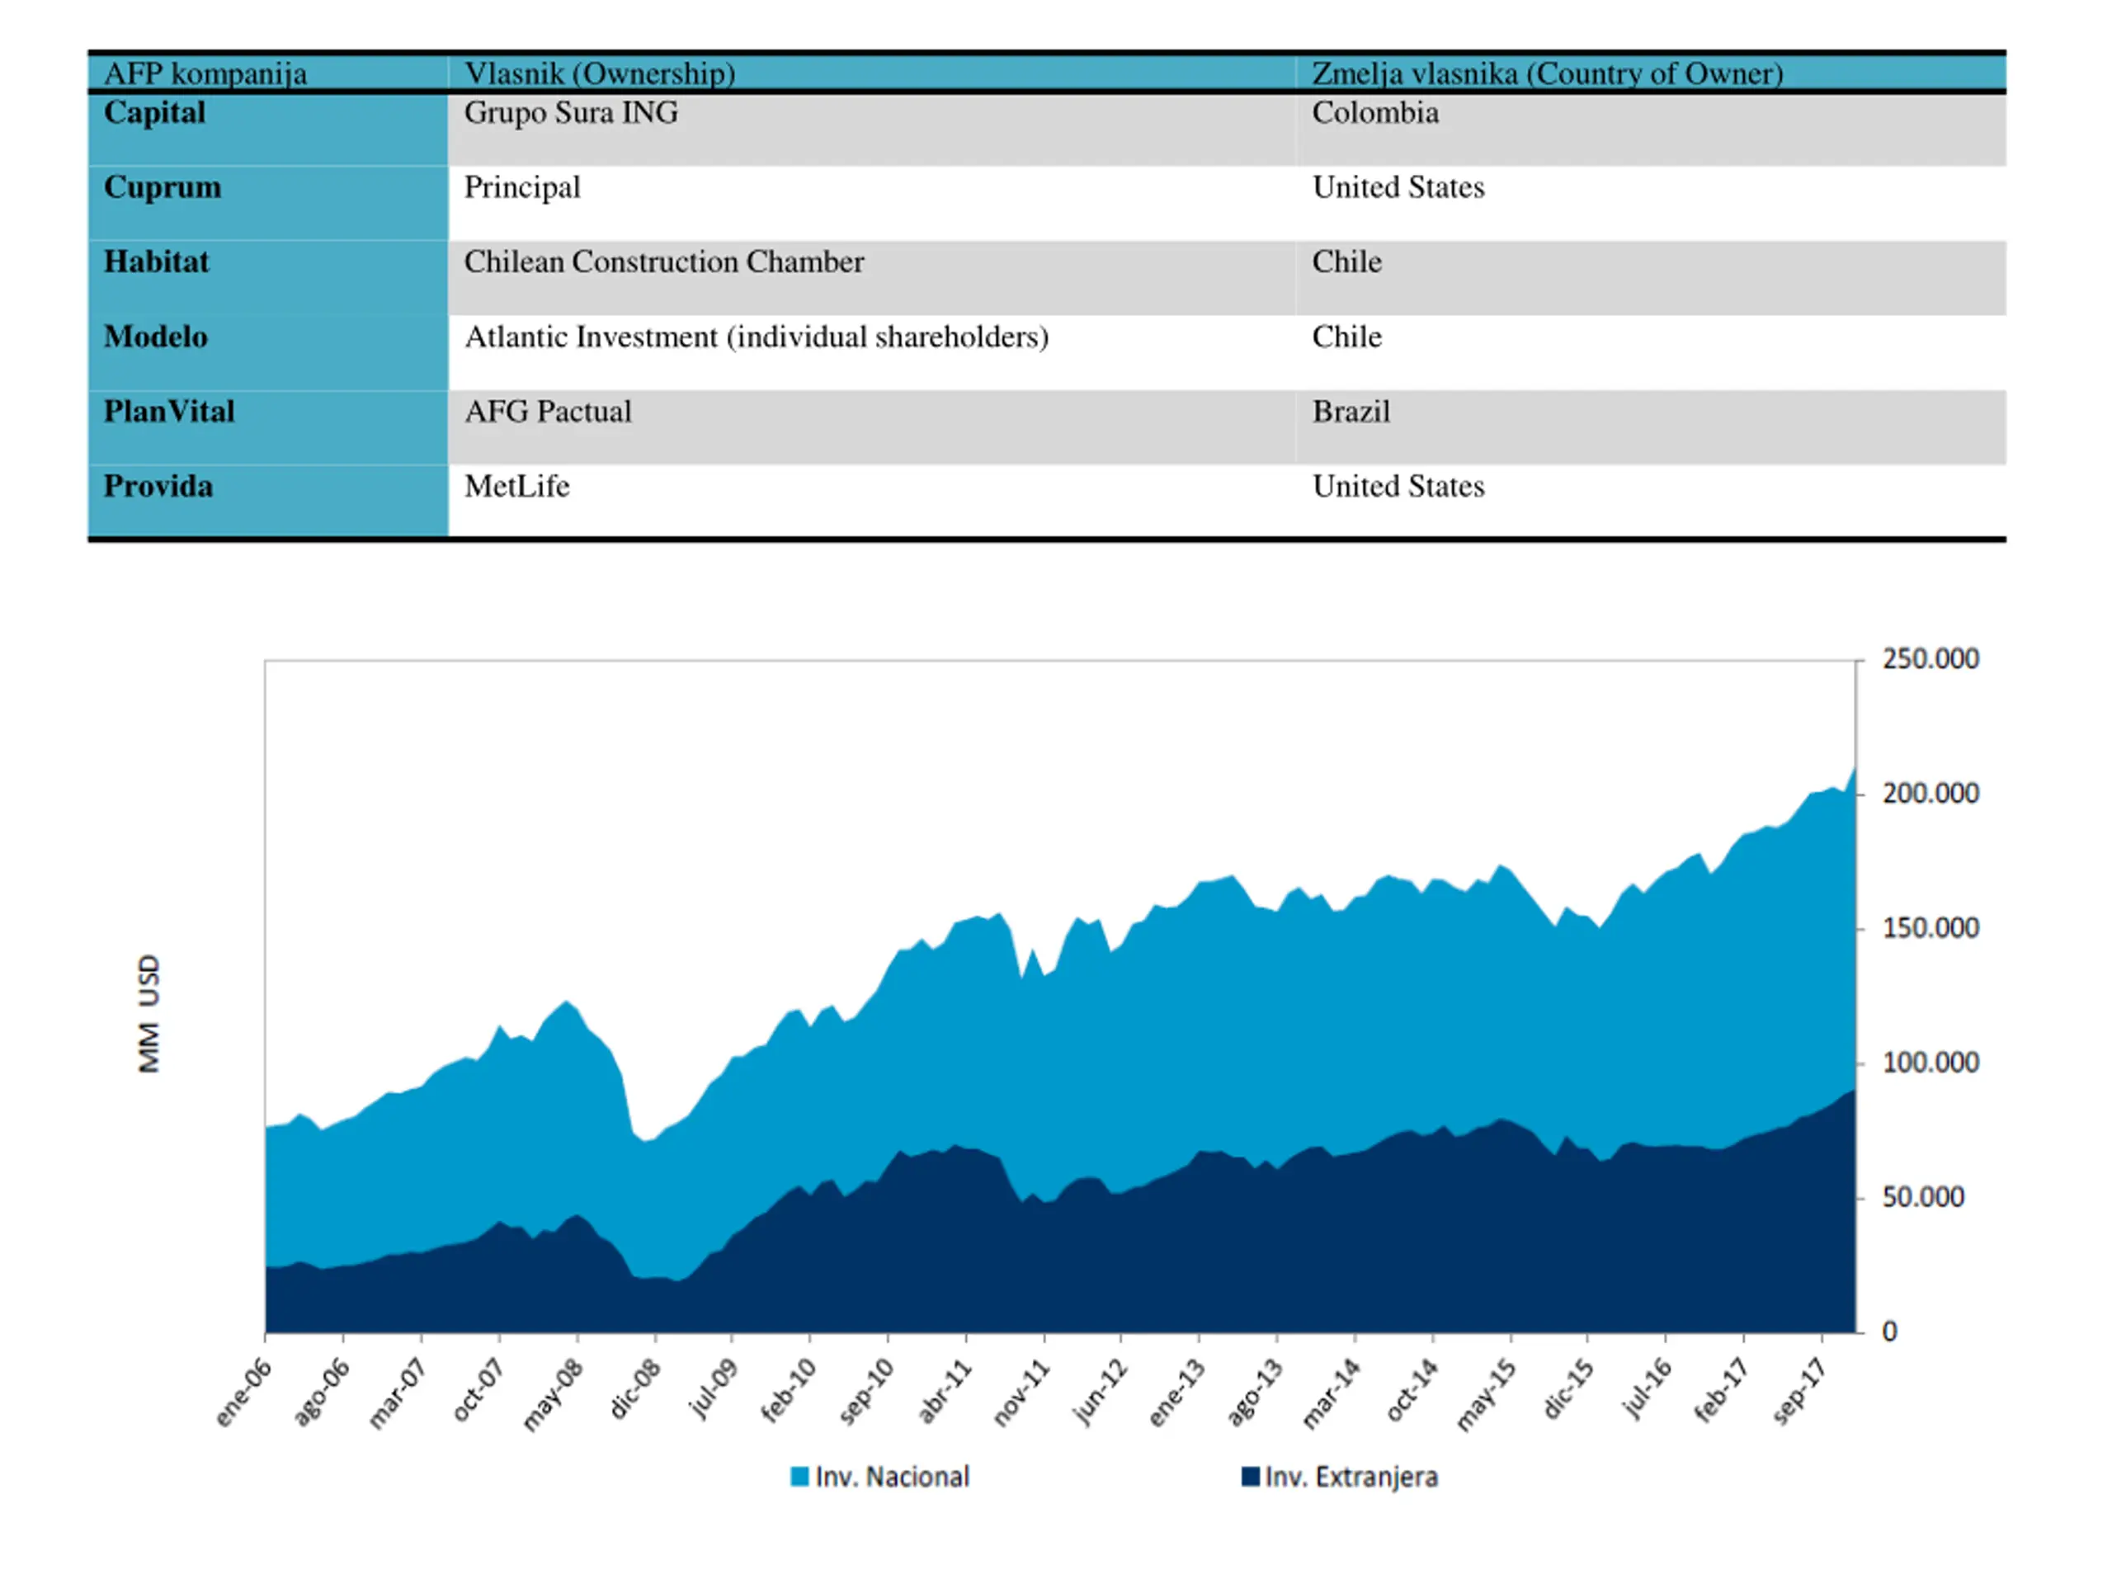Image resolution: width=2112 pixels, height=1584 pixels.
Task: Click the '250.000' axis value
Action: pos(1930,659)
